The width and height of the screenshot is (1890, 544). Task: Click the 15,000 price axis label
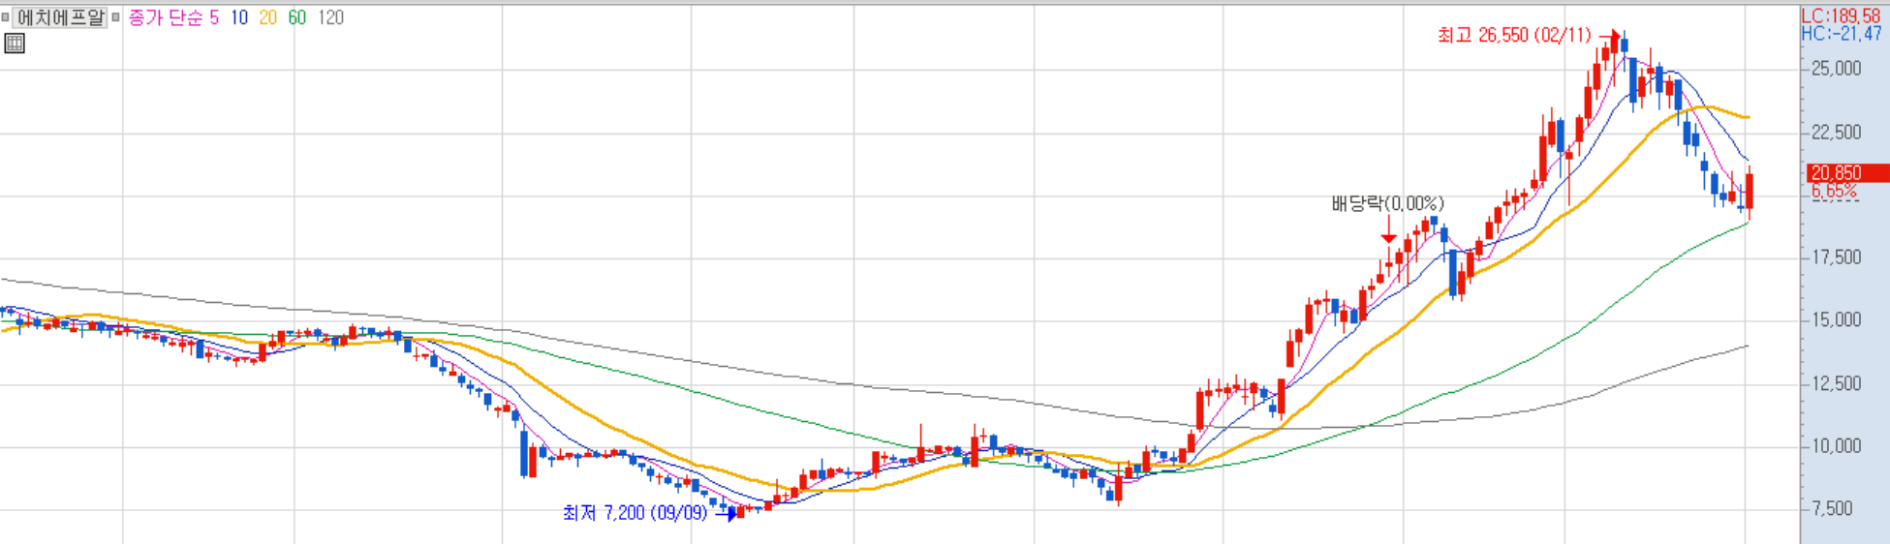coord(1836,320)
